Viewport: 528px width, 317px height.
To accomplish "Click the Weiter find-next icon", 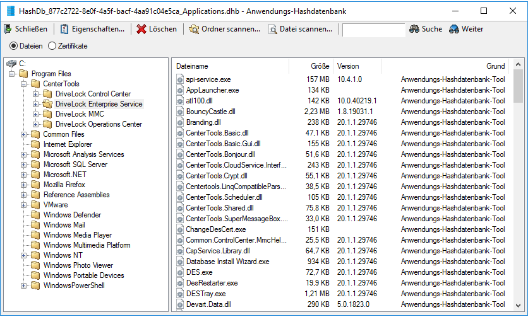I will 453,29.
